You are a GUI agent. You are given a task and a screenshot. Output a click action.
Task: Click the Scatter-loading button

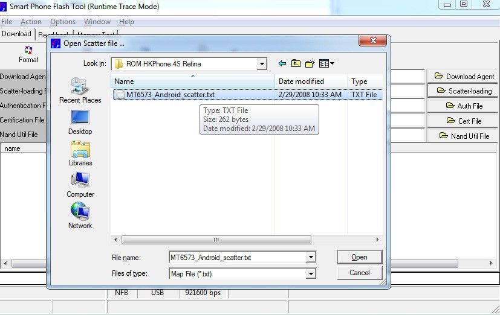[464, 91]
